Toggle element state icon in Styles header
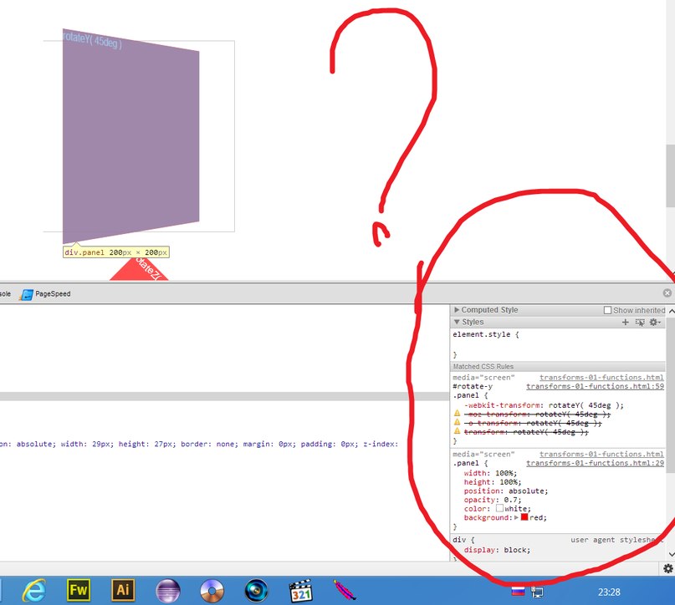This screenshot has width=675, height=605. pyautogui.click(x=640, y=322)
